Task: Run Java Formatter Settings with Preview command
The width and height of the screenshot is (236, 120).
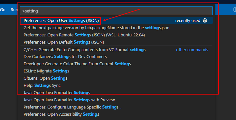Action: coord(116,100)
